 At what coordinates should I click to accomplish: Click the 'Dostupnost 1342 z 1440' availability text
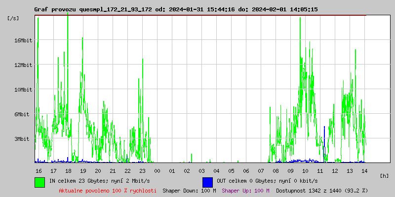322,191
